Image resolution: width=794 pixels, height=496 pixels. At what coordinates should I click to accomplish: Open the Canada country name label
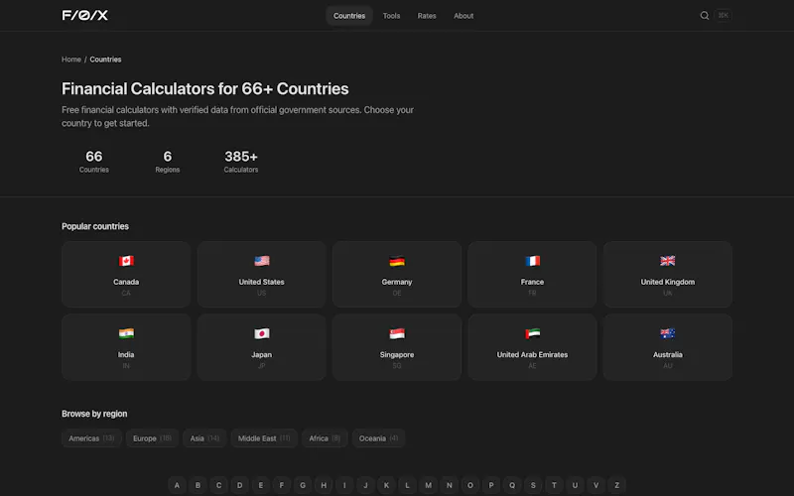(x=126, y=282)
